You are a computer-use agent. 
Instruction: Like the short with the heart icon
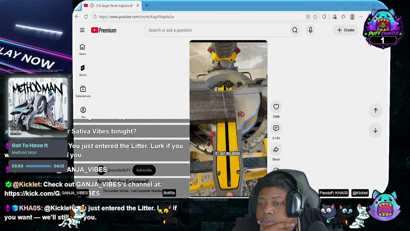(276, 107)
